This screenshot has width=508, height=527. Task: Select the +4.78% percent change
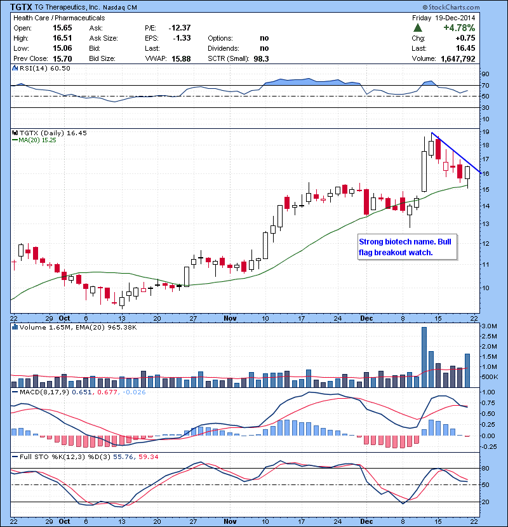(x=459, y=28)
